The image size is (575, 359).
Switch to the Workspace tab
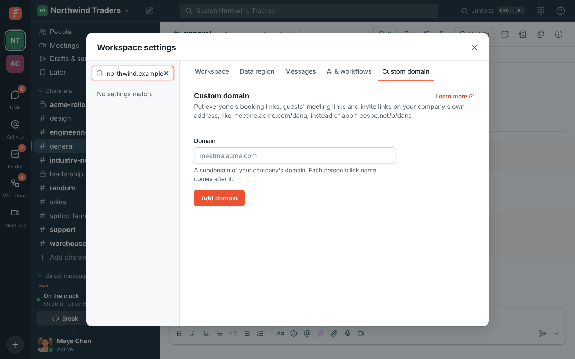[212, 71]
